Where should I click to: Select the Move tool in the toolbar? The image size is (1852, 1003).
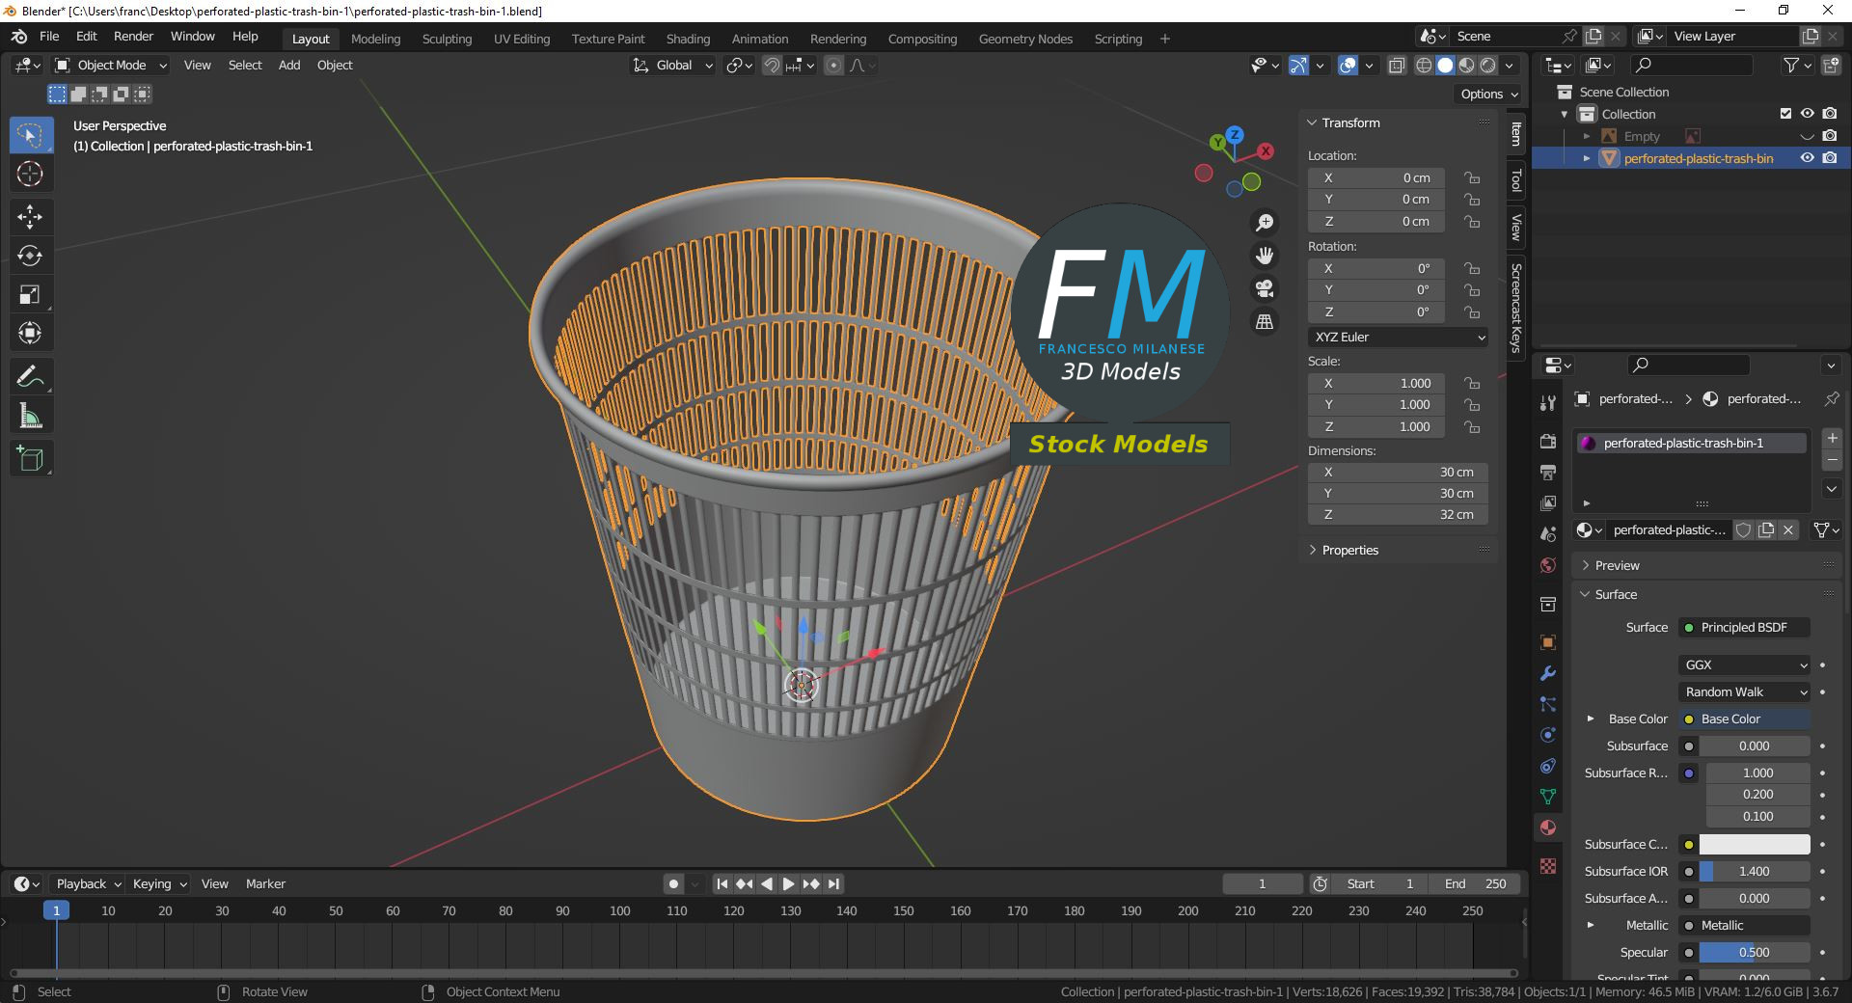30,216
